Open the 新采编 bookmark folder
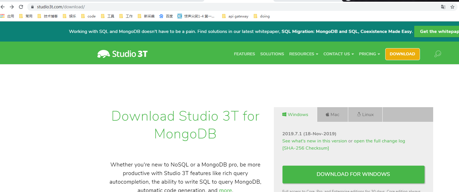 click(x=146, y=16)
